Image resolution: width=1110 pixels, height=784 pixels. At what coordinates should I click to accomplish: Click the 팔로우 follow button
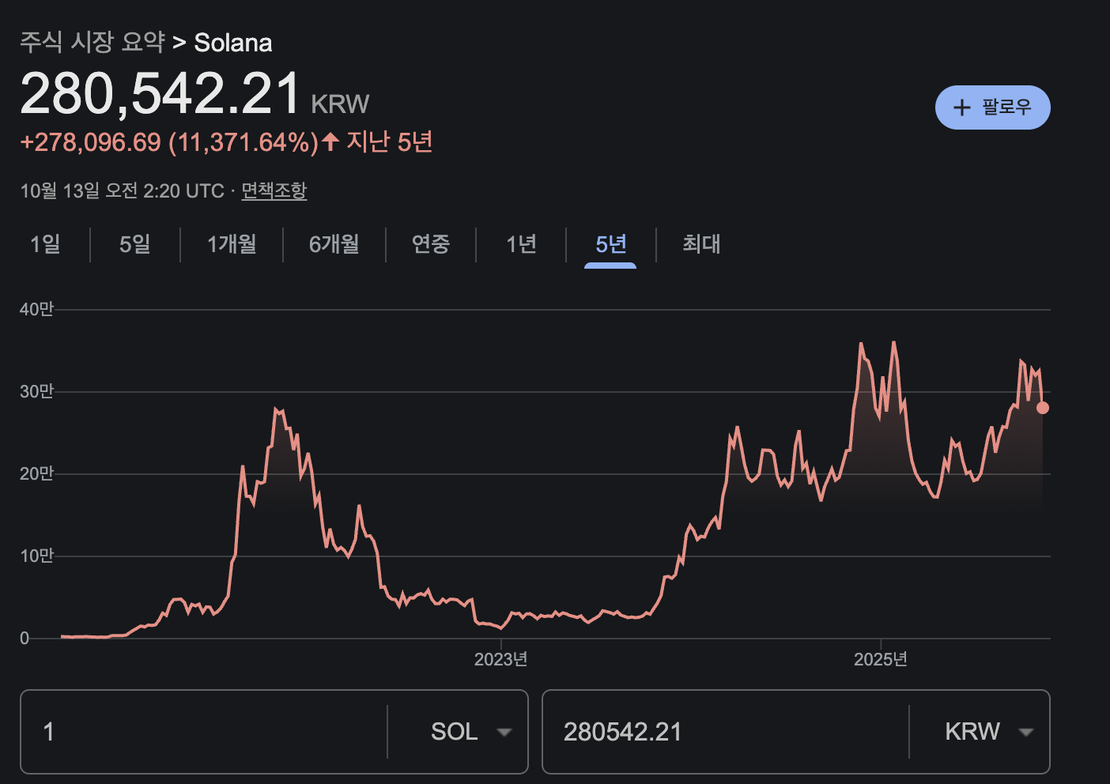(x=992, y=107)
